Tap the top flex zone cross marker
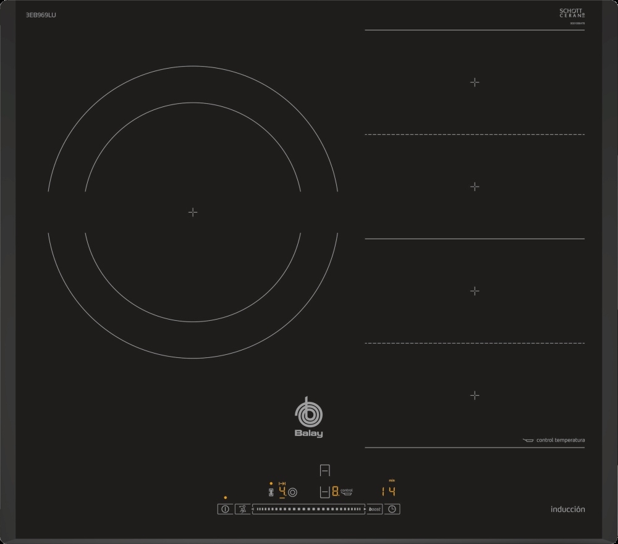 474,82
